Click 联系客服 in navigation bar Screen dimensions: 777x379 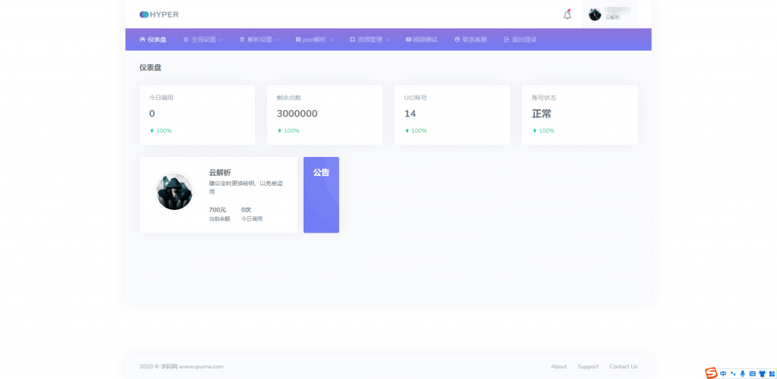(x=470, y=39)
